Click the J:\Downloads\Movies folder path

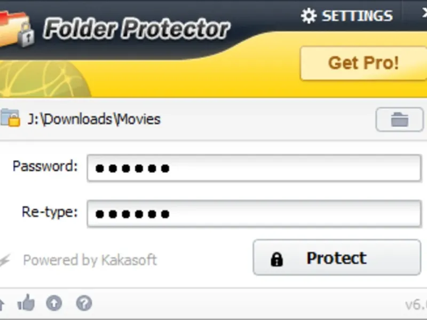click(93, 118)
